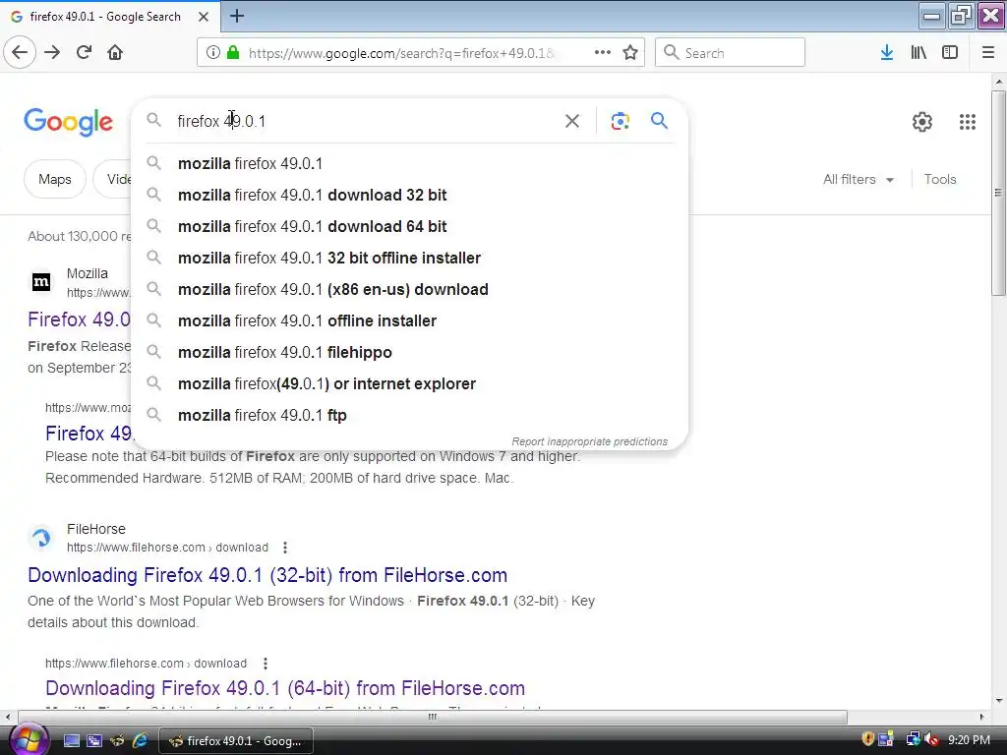Go to Google home via logo
Image resolution: width=1007 pixels, height=755 pixels.
[68, 122]
